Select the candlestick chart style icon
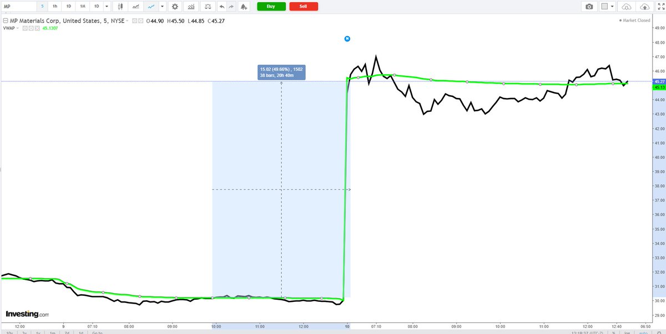Screen dimensions: 666x334 point(120,7)
